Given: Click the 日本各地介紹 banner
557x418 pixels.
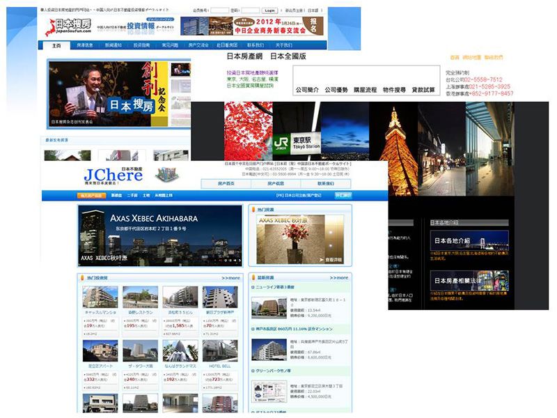Looking at the screenshot, I should click(469, 240).
